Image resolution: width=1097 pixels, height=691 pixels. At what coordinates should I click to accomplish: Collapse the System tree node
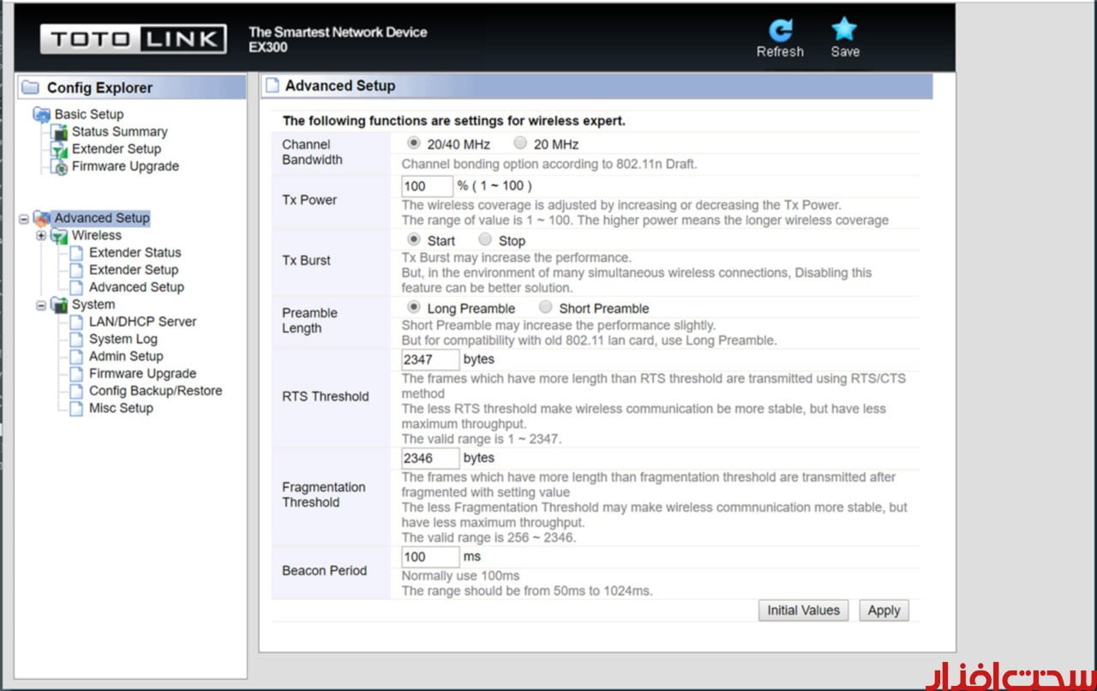[x=41, y=305]
